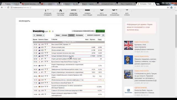
Task: Click the date range field 24/05/2017
Action: point(94,35)
